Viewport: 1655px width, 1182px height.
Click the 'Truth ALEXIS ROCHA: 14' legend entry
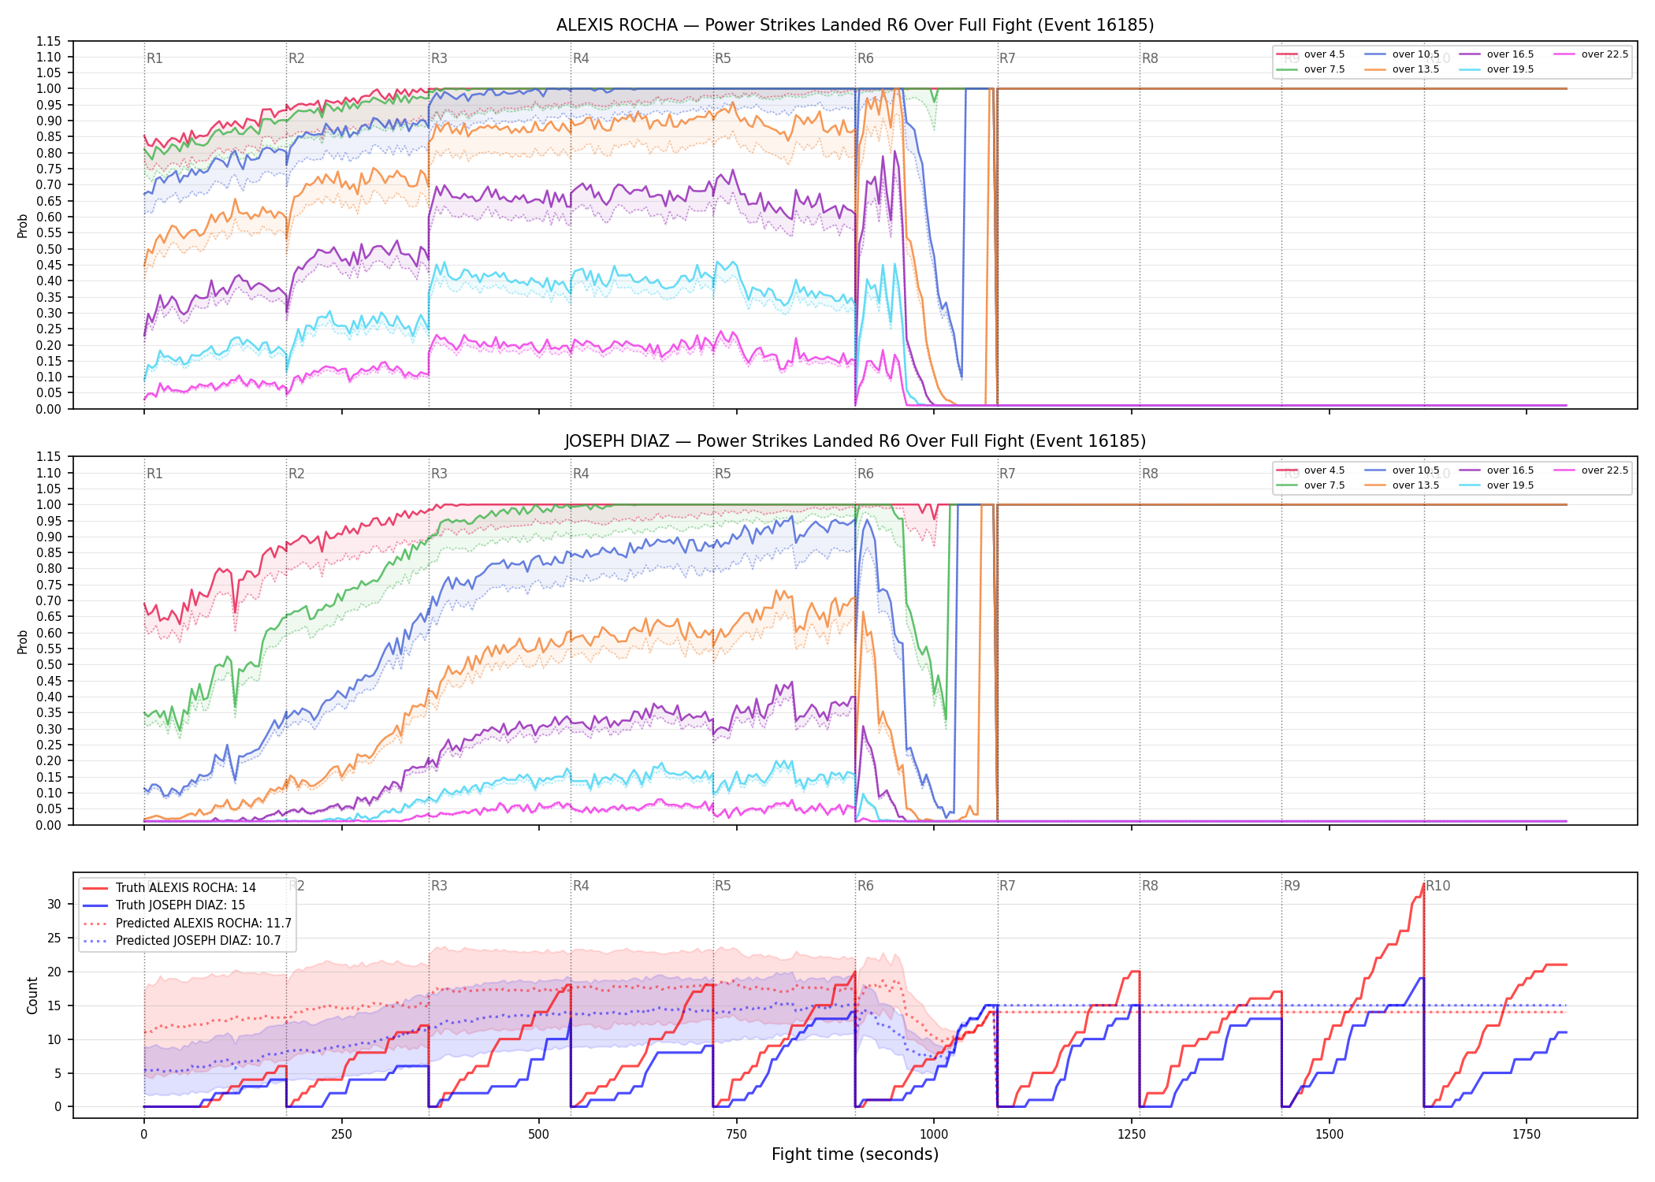click(169, 887)
